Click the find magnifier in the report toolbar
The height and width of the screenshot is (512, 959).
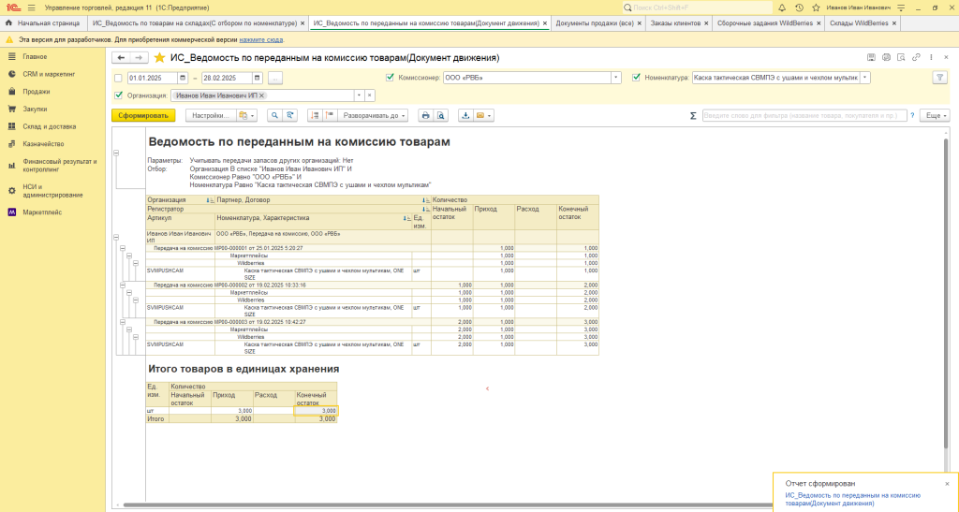tap(274, 115)
